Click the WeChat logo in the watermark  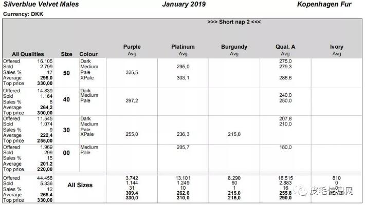tap(300, 192)
